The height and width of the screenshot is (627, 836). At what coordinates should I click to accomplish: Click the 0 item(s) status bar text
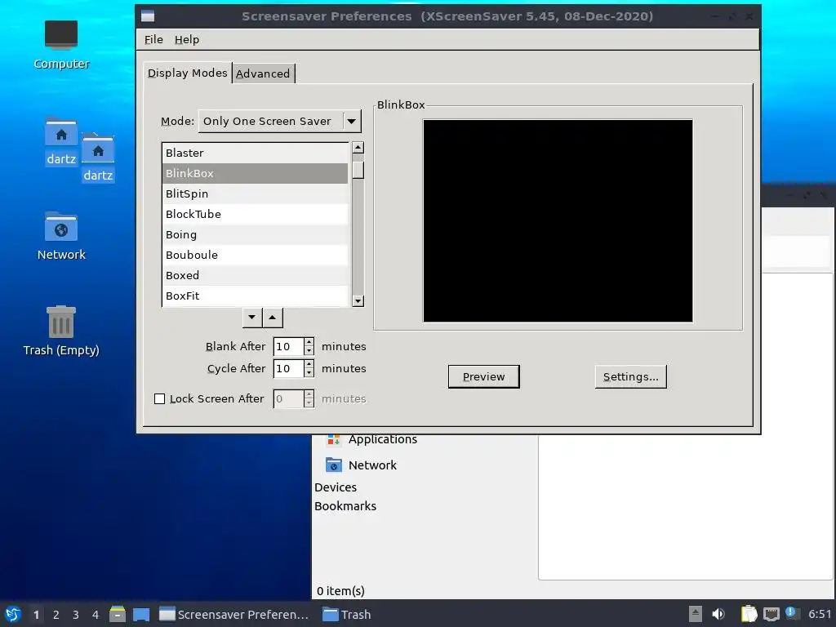click(x=340, y=591)
